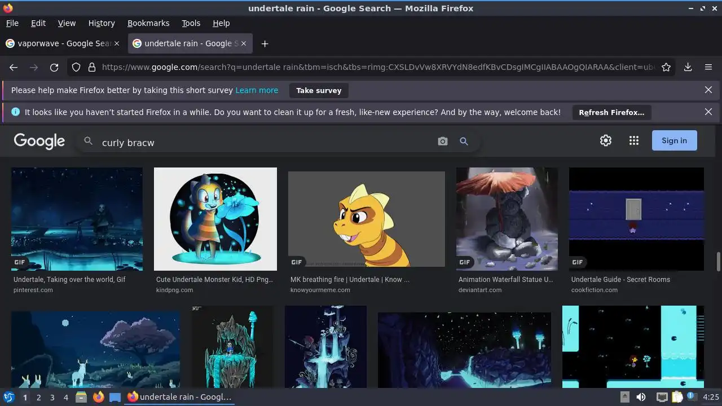Screen dimensions: 722x406
Task: Open the File menu
Action: (12, 23)
